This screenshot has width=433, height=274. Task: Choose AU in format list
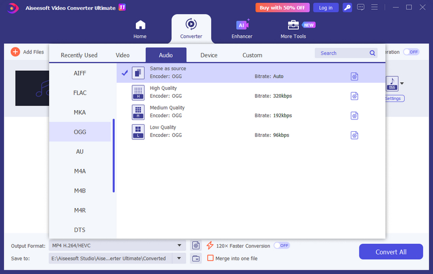coord(80,151)
